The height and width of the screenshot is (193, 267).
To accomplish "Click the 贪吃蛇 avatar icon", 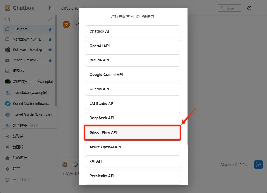I will point(8,82).
